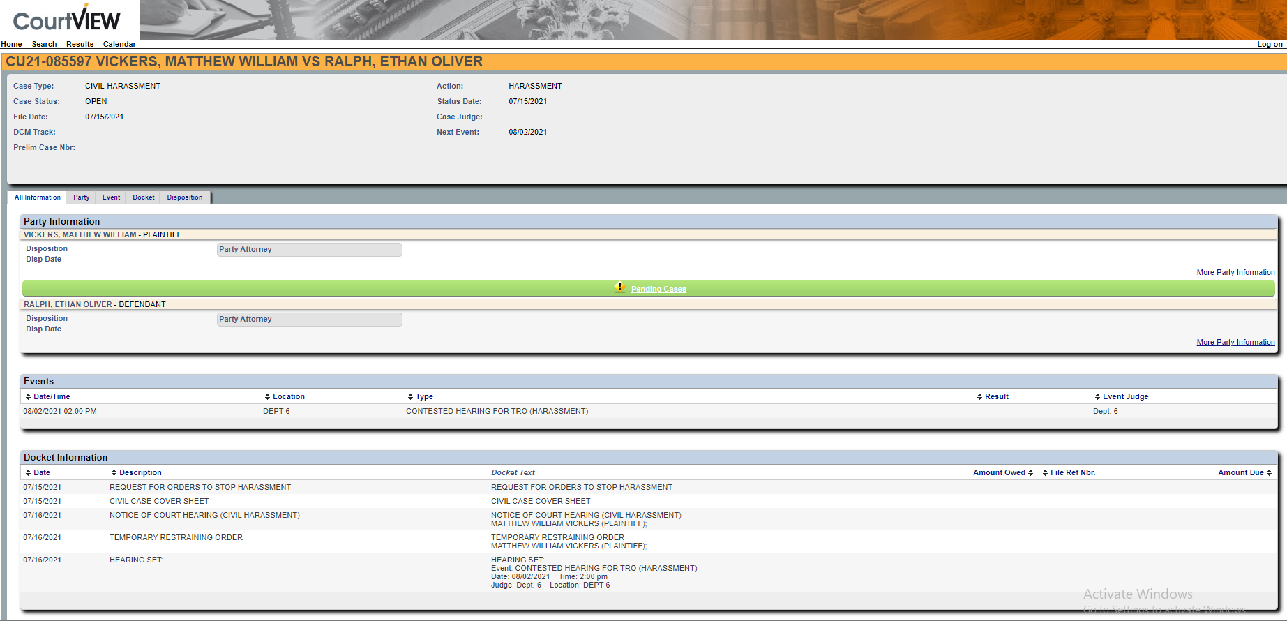Click the File Date value 07/15/2021
This screenshot has width=1287, height=621.
pos(105,117)
